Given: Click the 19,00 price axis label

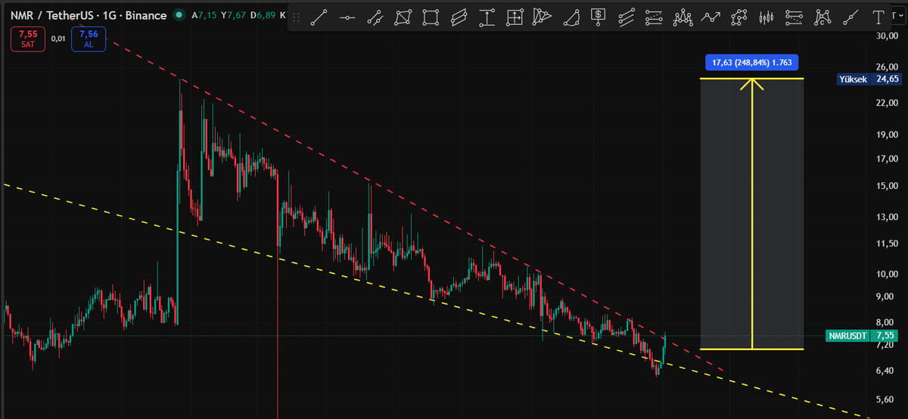Looking at the screenshot, I should pos(886,135).
